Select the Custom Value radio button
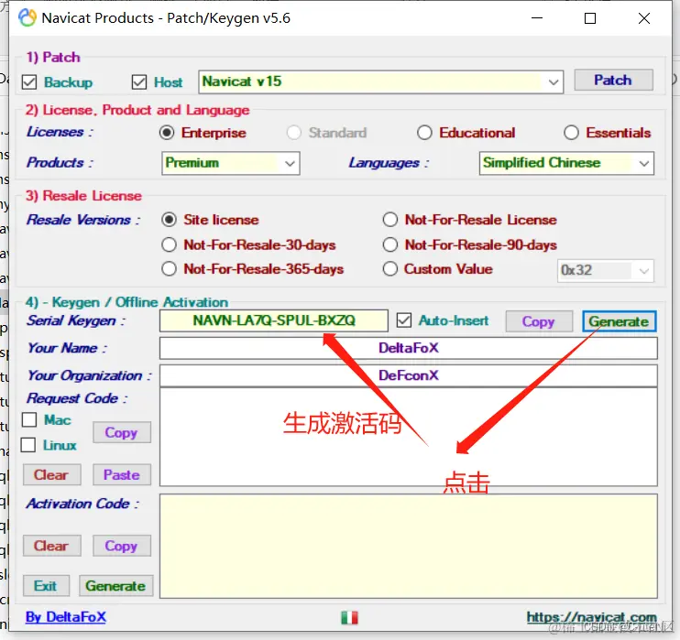This screenshot has width=680, height=640. pos(390,269)
